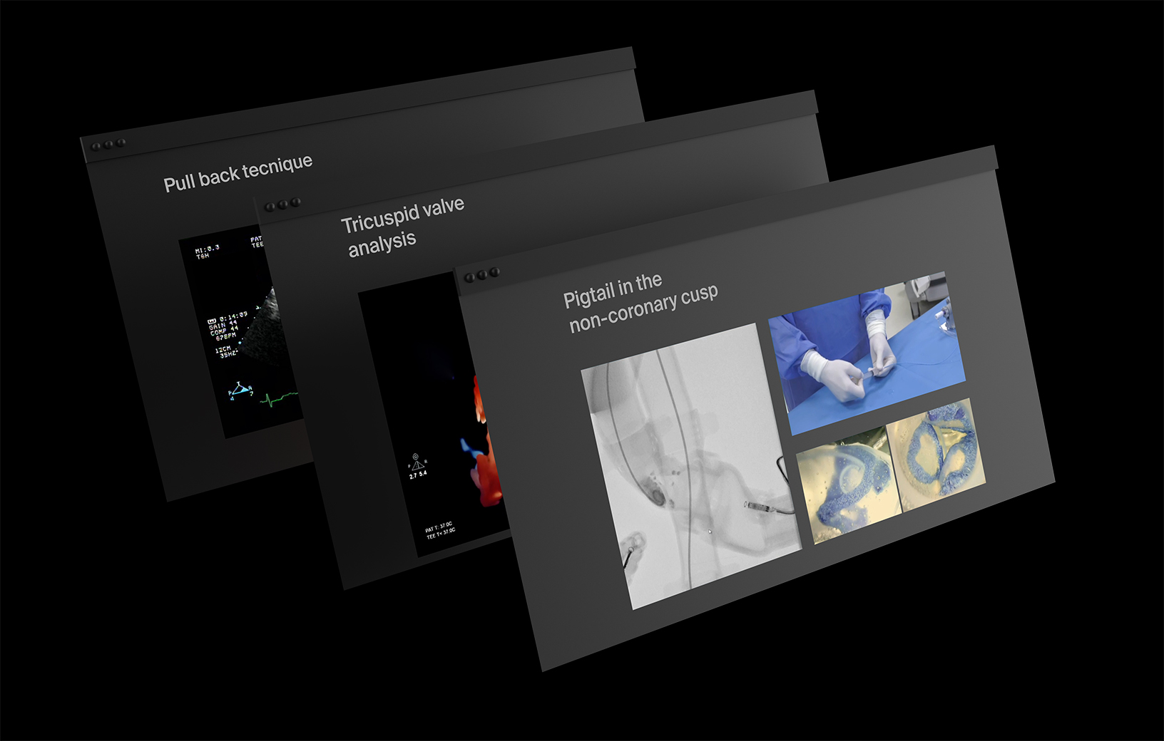Open the surgeon's gloved hands photo
The width and height of the screenshot is (1164, 741).
click(867, 353)
